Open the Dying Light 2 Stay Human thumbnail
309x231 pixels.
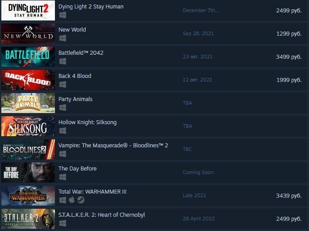pyautogui.click(x=28, y=10)
